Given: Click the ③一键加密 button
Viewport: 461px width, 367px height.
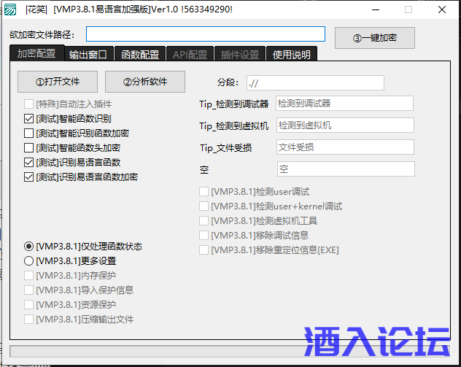Looking at the screenshot, I should (375, 38).
